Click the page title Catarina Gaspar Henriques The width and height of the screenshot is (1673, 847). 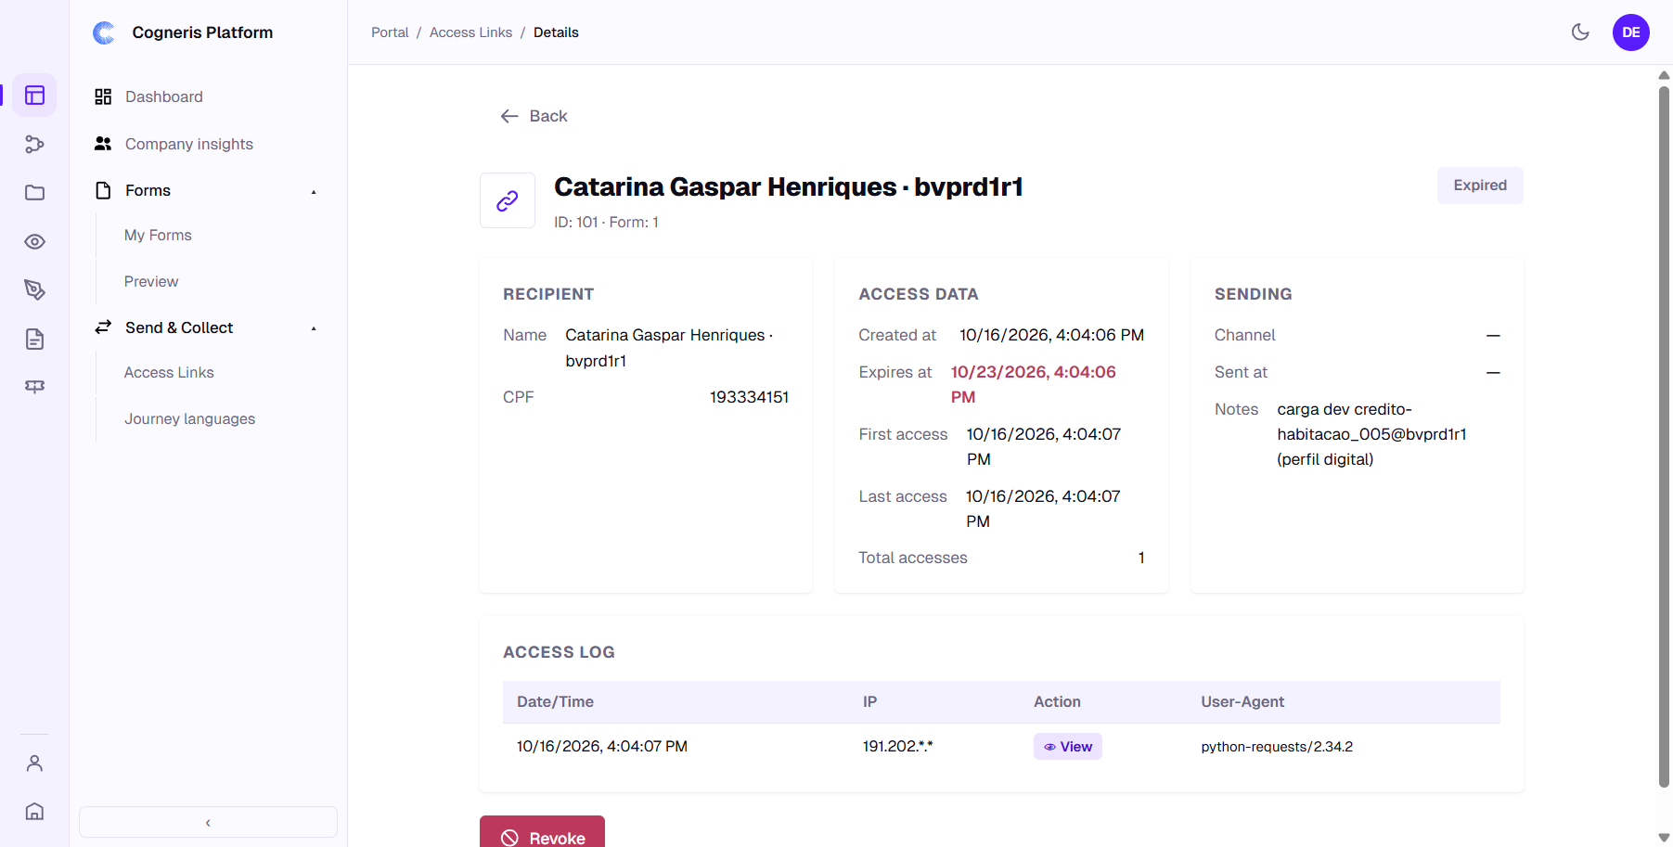click(789, 187)
